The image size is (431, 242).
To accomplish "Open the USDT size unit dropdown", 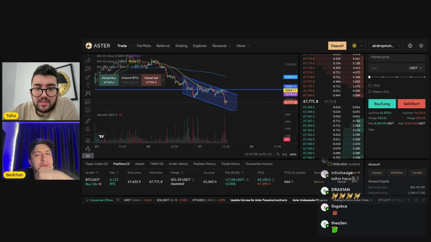I will click(415, 68).
